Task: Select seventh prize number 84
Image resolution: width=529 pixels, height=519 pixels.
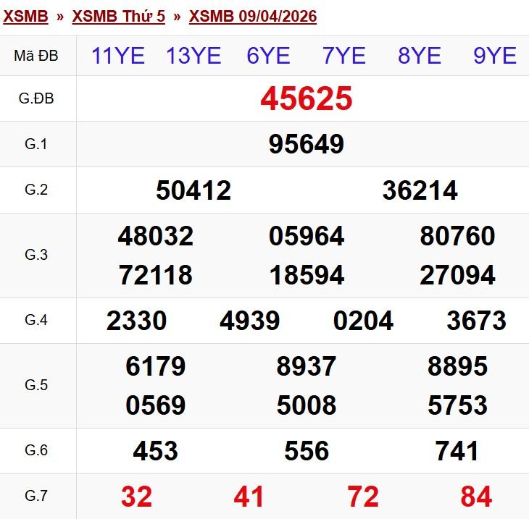Action: click(476, 497)
